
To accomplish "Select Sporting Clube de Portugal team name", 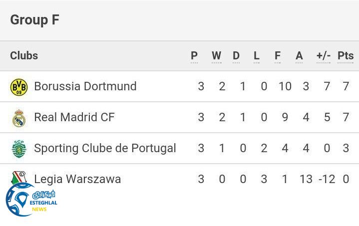I will pyautogui.click(x=105, y=148).
